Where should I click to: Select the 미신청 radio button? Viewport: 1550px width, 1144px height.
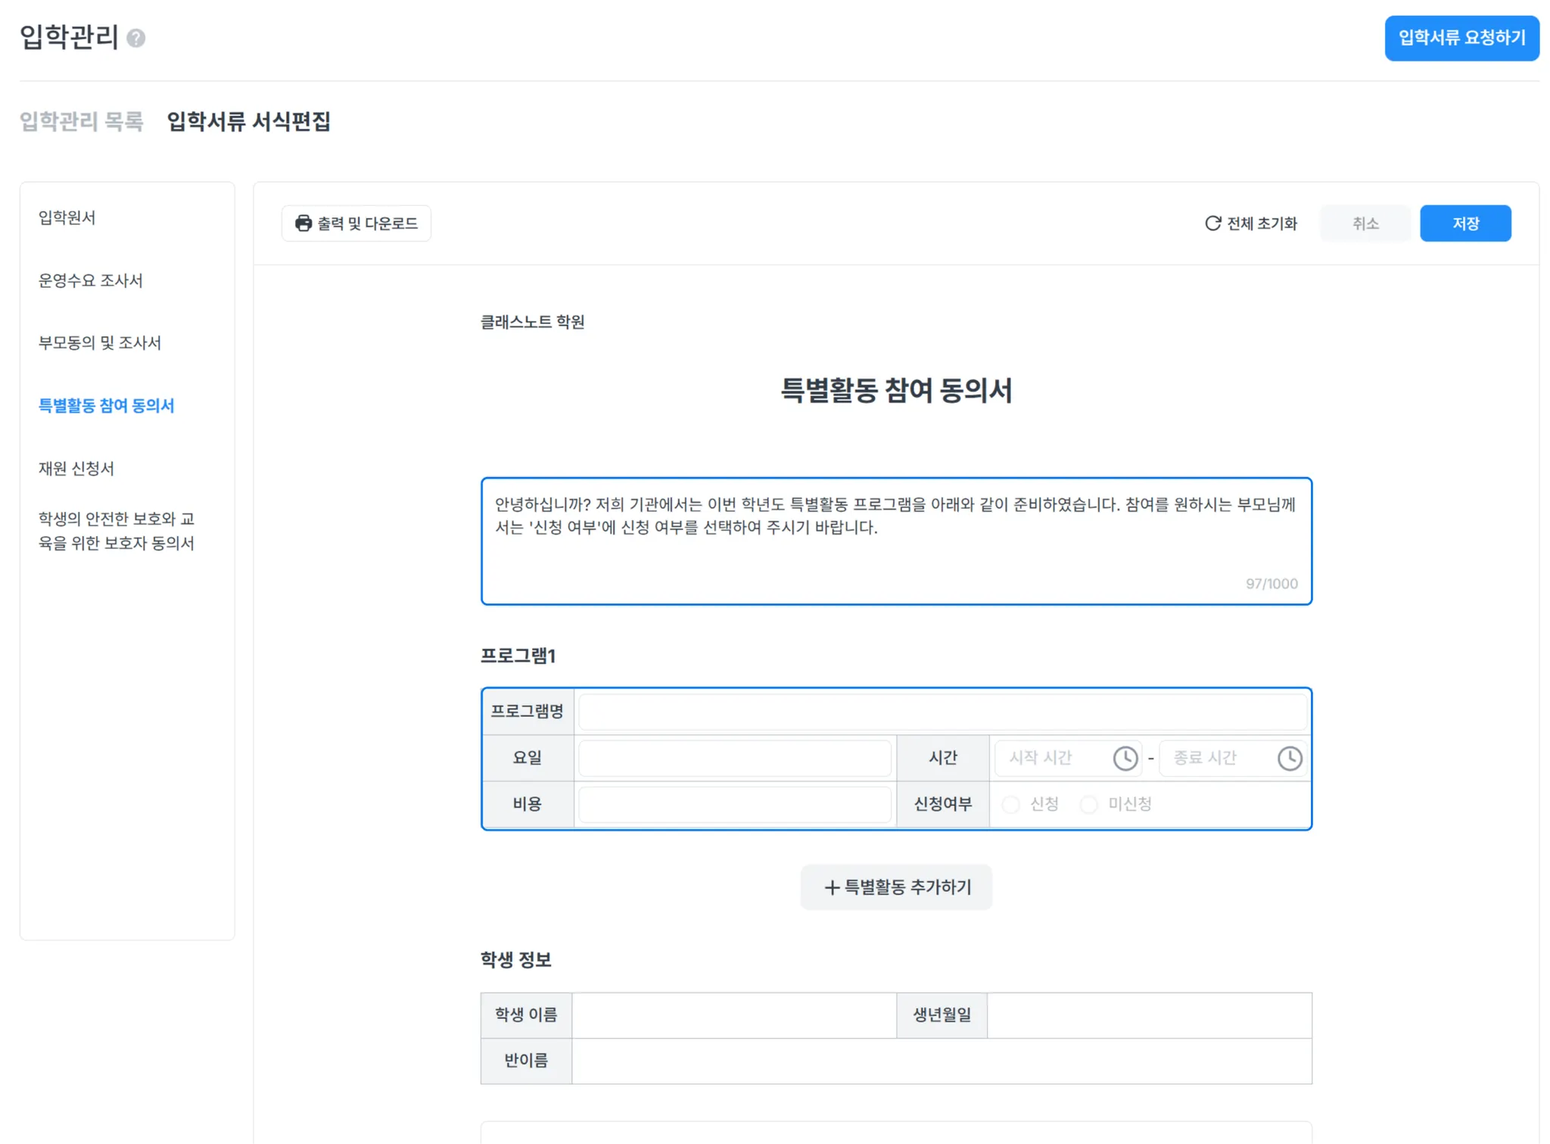coord(1089,804)
